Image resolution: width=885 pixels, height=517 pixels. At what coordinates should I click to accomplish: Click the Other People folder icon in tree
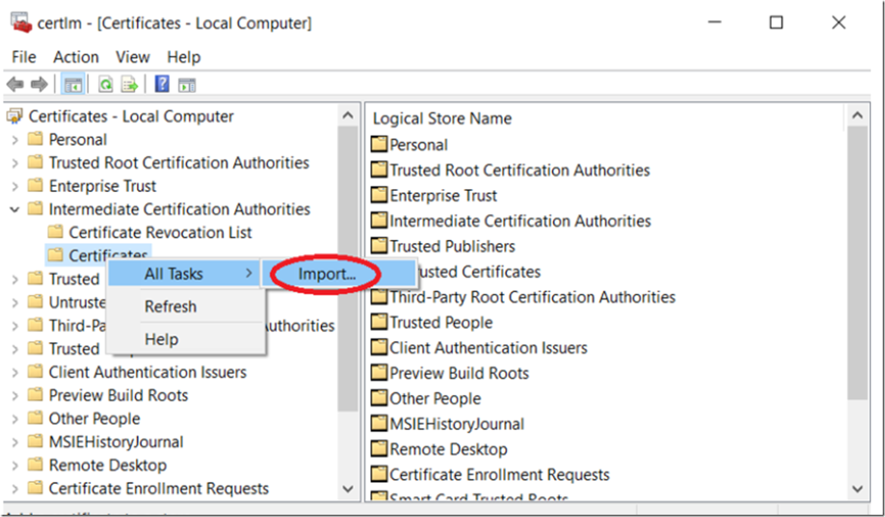click(35, 418)
